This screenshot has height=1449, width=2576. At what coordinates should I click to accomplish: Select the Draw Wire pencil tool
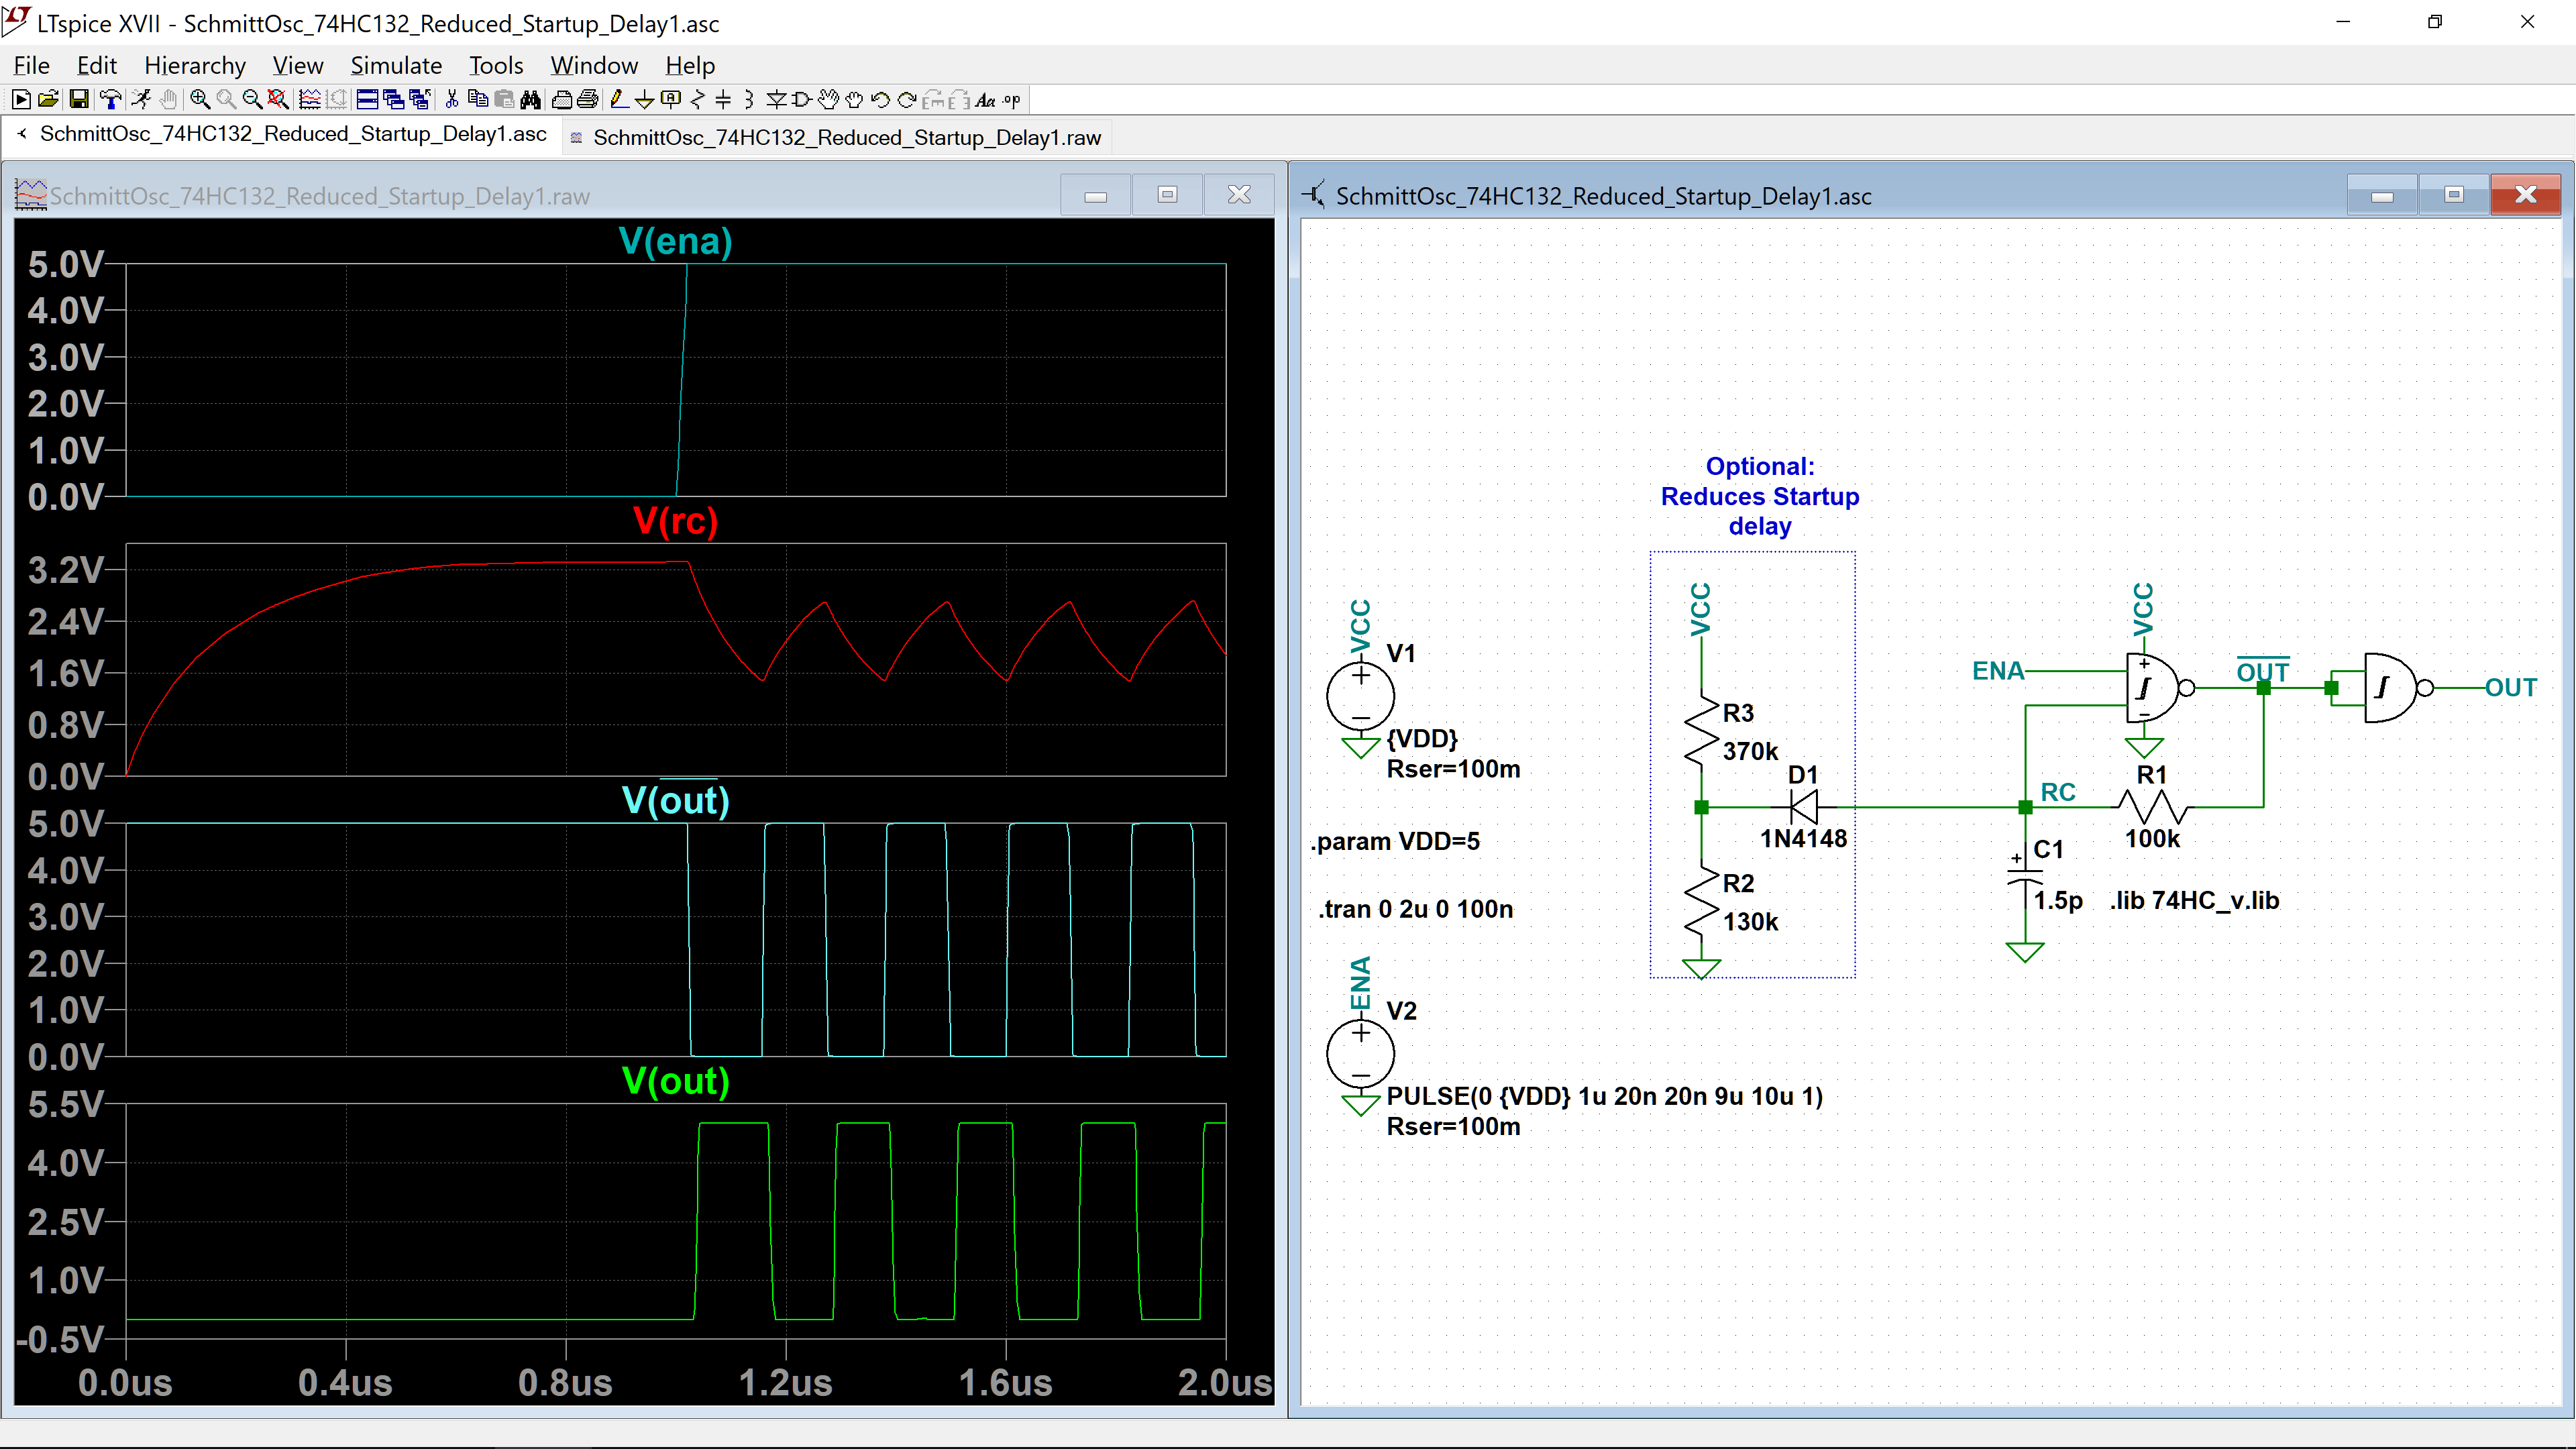tap(619, 100)
